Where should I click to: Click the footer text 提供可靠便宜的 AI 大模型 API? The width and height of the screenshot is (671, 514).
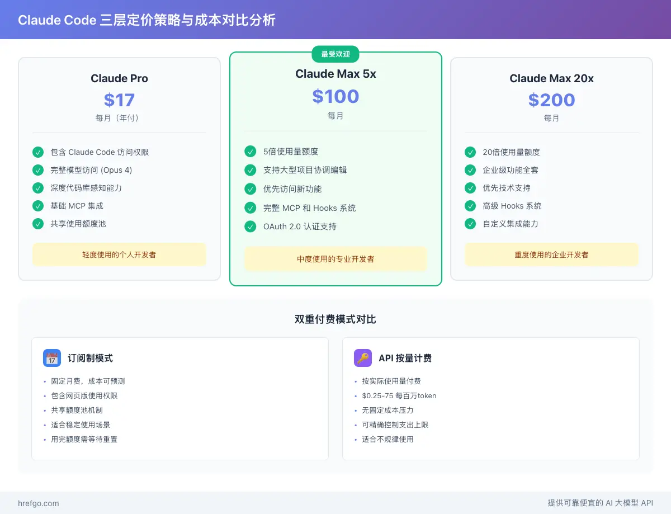(601, 503)
